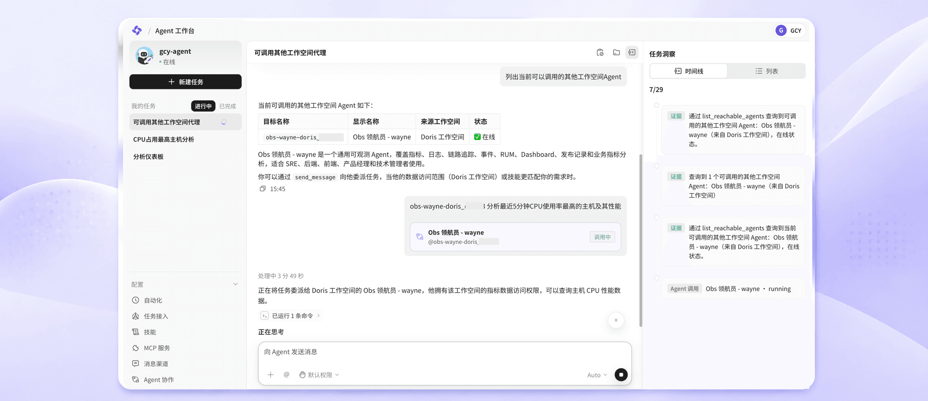Click the Obs 领航员 - wayne agent card

click(x=515, y=237)
